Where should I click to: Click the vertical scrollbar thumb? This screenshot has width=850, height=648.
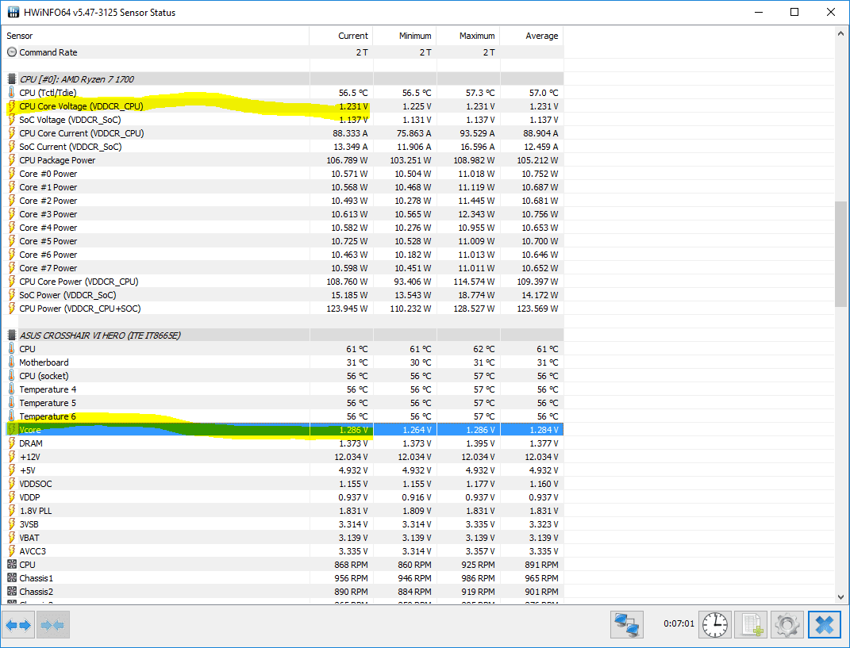840,254
